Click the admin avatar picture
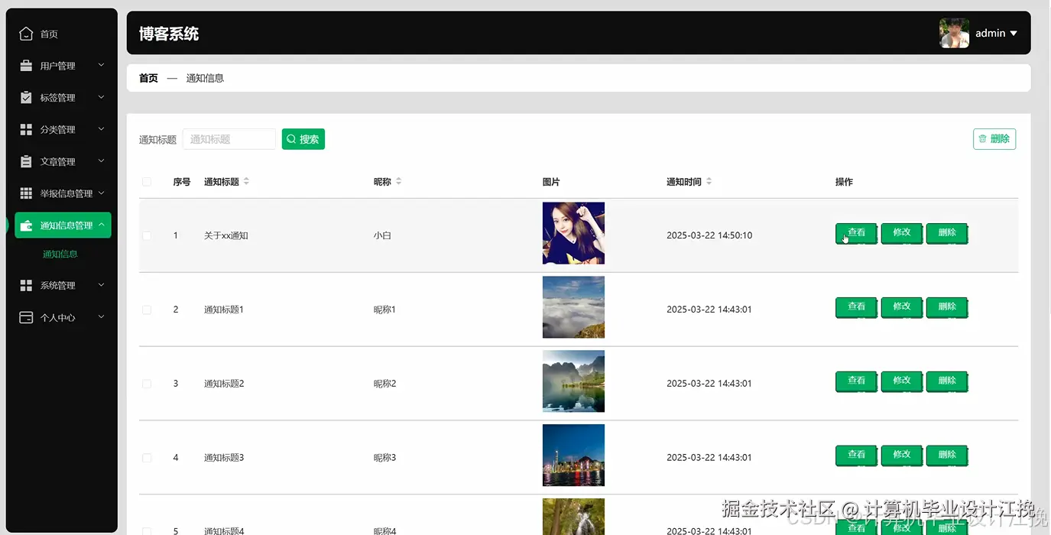1051x535 pixels. (x=954, y=33)
